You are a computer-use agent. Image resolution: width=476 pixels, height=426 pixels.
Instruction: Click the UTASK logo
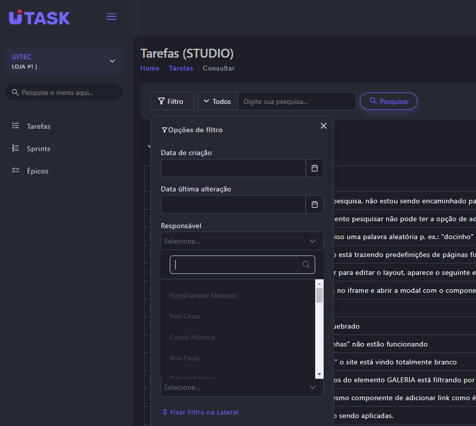click(x=40, y=17)
